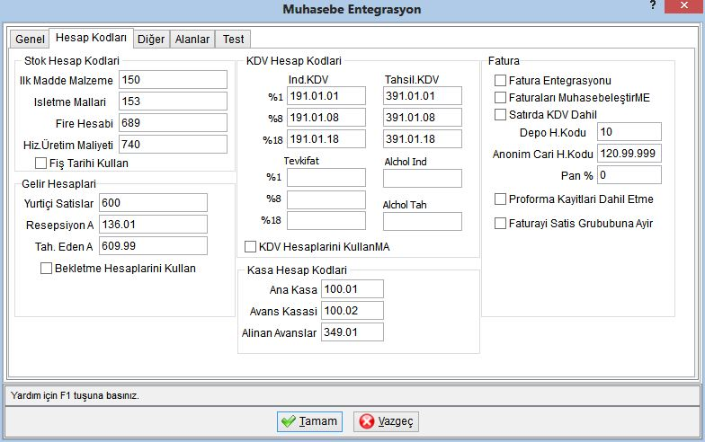Edit Ind.KDV %1 field 191.01.01

326,95
